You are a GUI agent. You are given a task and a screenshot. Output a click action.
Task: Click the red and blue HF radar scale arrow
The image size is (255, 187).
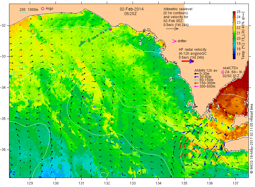pyautogui.click(x=188, y=61)
